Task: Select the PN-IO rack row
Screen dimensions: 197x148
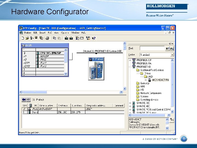Action: (x=44, y=59)
